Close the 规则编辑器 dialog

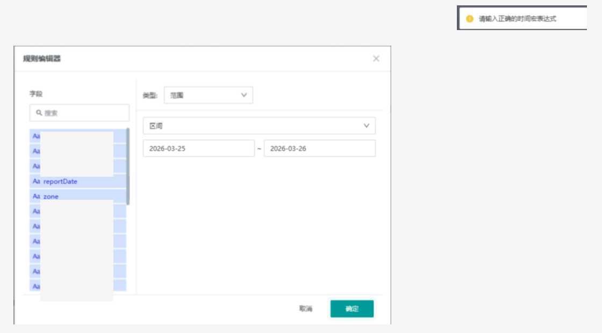tap(376, 59)
